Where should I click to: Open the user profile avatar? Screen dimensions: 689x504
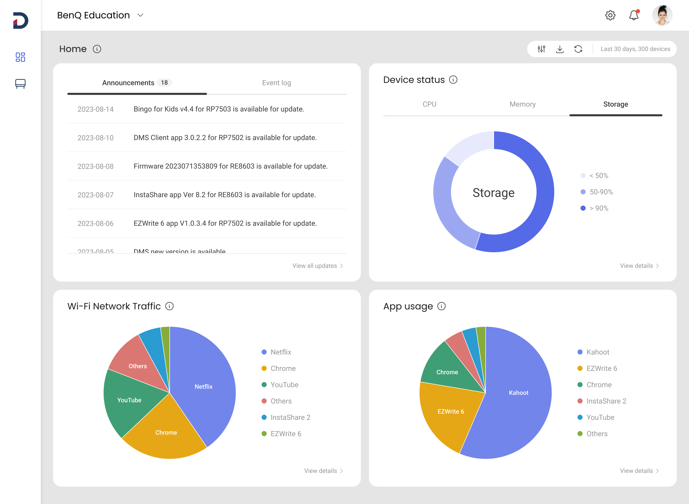tap(662, 15)
